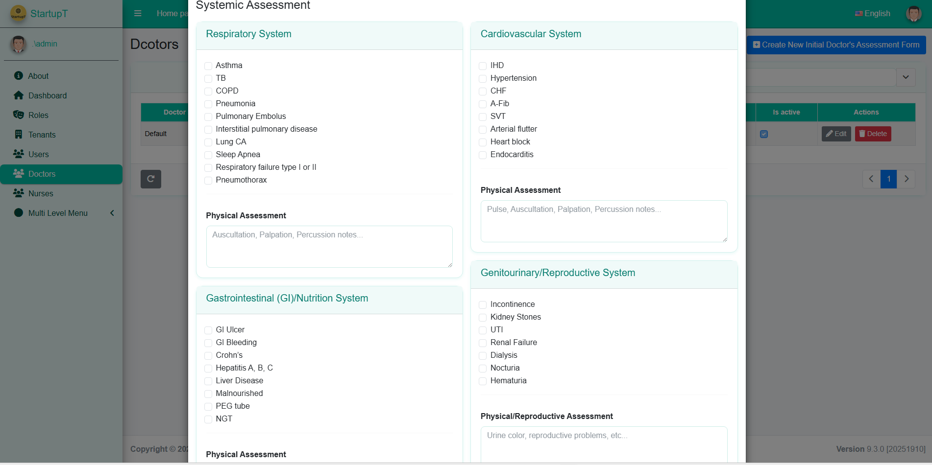The image size is (932, 465).
Task: Check the Asthma checkbox
Action: click(208, 66)
